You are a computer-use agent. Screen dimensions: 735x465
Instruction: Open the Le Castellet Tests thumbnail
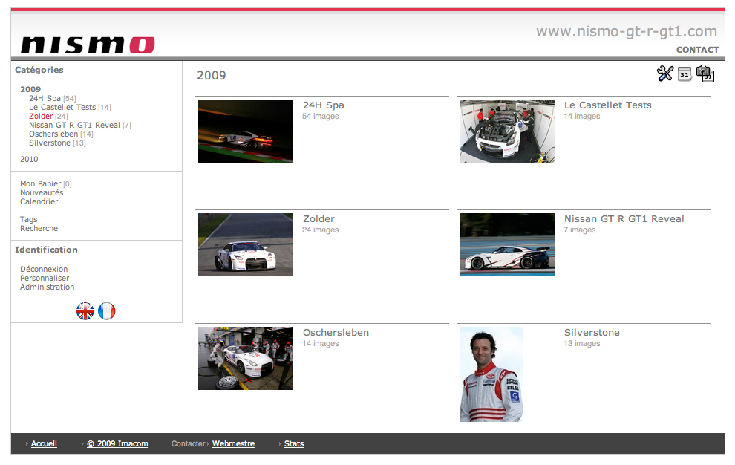507,131
